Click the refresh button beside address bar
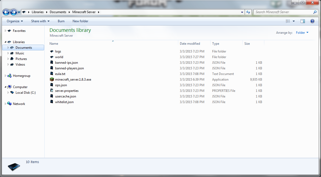The width and height of the screenshot is (321, 177). (x=248, y=12)
